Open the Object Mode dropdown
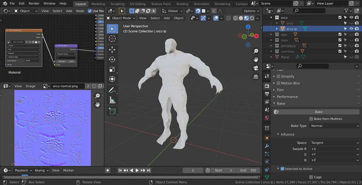Screen dimensions: 362x185 121,18
